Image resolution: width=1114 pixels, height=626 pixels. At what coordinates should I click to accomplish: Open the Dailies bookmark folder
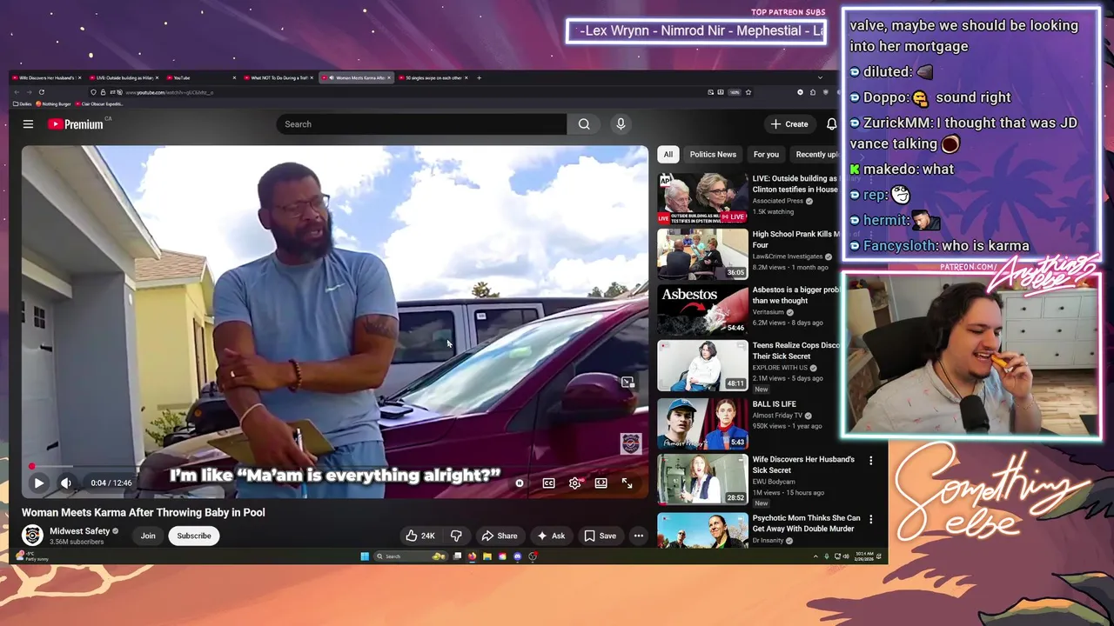[23, 103]
